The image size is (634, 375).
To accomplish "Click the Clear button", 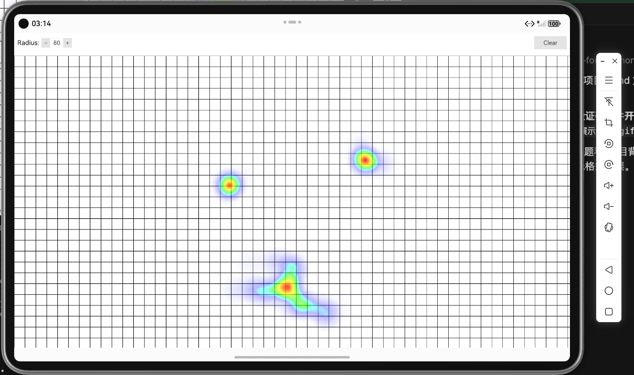I will click(x=550, y=43).
